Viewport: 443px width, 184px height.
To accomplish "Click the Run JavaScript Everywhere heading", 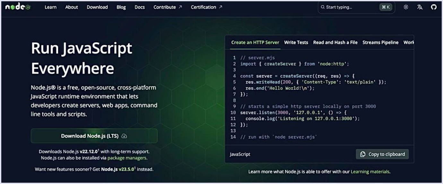I will pos(82,58).
